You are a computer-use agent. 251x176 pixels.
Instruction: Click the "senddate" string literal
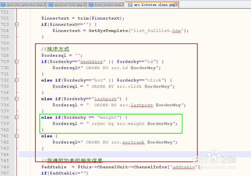click(92, 62)
